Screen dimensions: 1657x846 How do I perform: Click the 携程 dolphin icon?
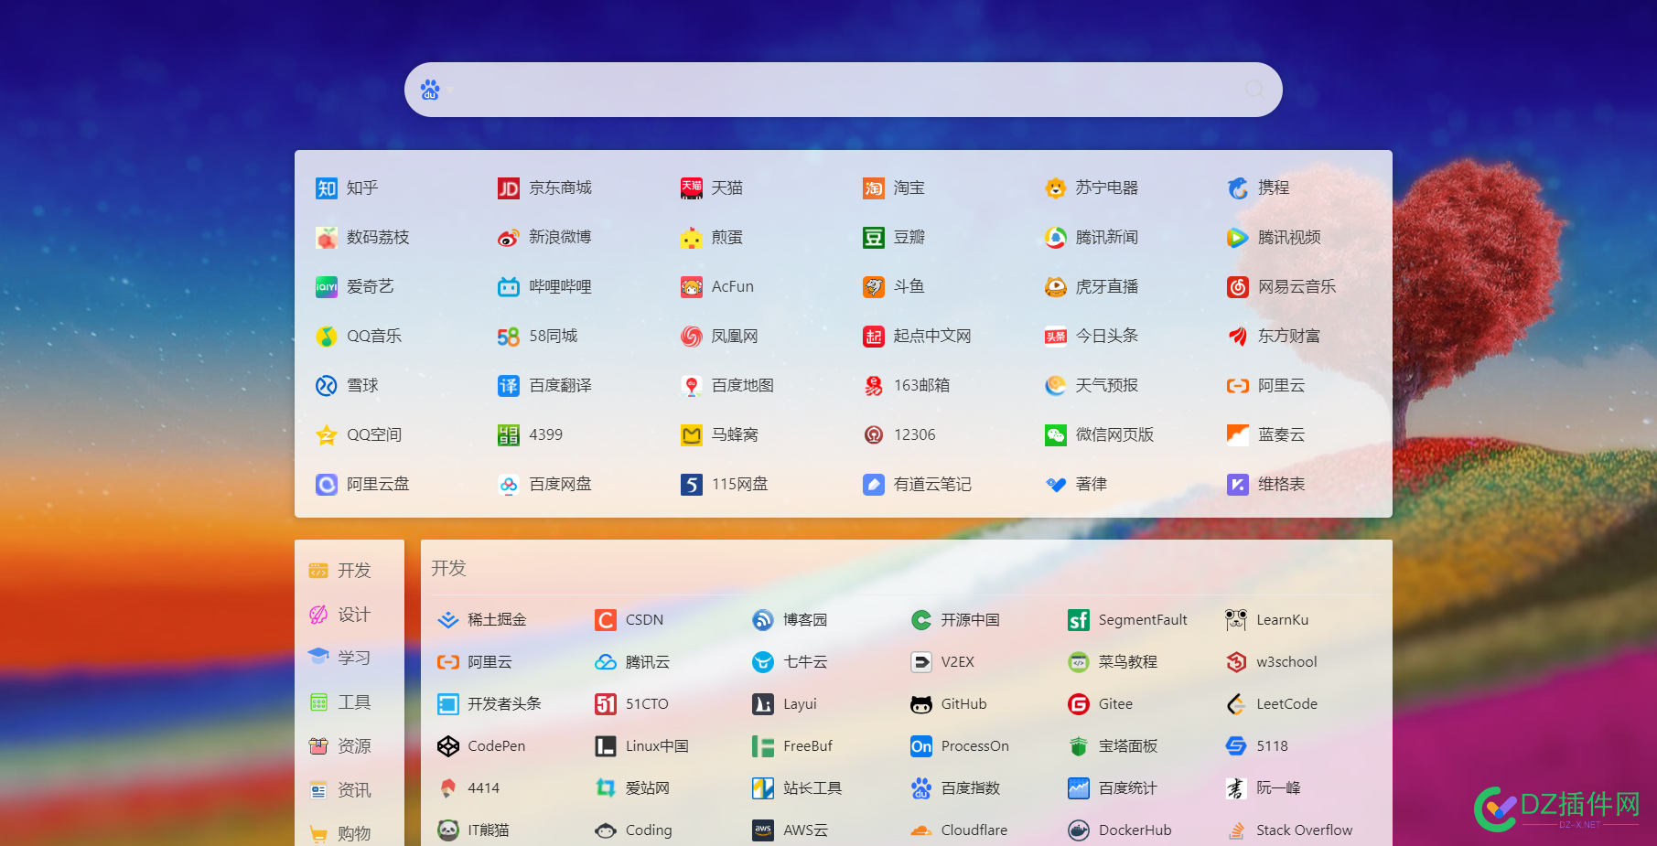pos(1238,188)
